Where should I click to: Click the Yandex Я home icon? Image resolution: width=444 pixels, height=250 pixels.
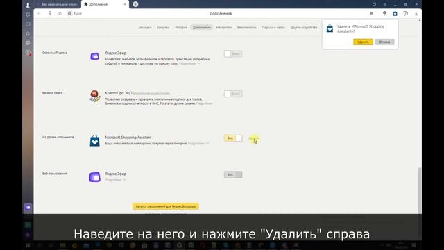50,13
